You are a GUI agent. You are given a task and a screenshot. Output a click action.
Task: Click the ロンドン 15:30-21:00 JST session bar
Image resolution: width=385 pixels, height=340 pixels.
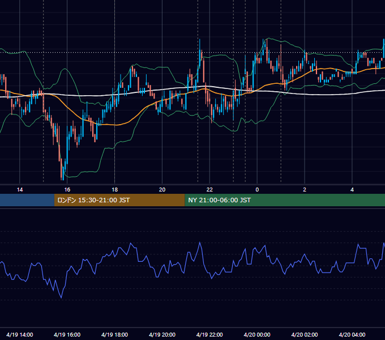pos(119,200)
